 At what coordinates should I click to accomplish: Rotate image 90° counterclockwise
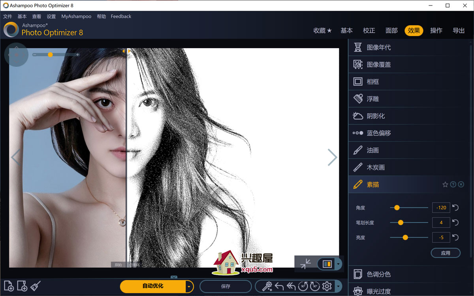[x=303, y=286]
